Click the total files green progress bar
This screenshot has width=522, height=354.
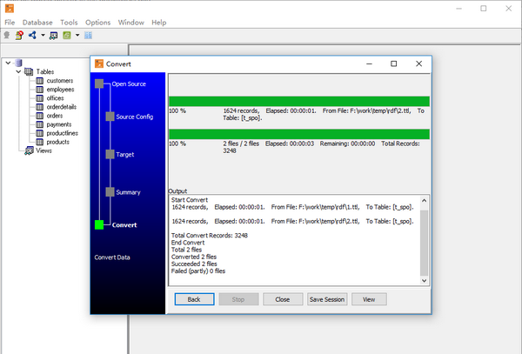(x=299, y=134)
